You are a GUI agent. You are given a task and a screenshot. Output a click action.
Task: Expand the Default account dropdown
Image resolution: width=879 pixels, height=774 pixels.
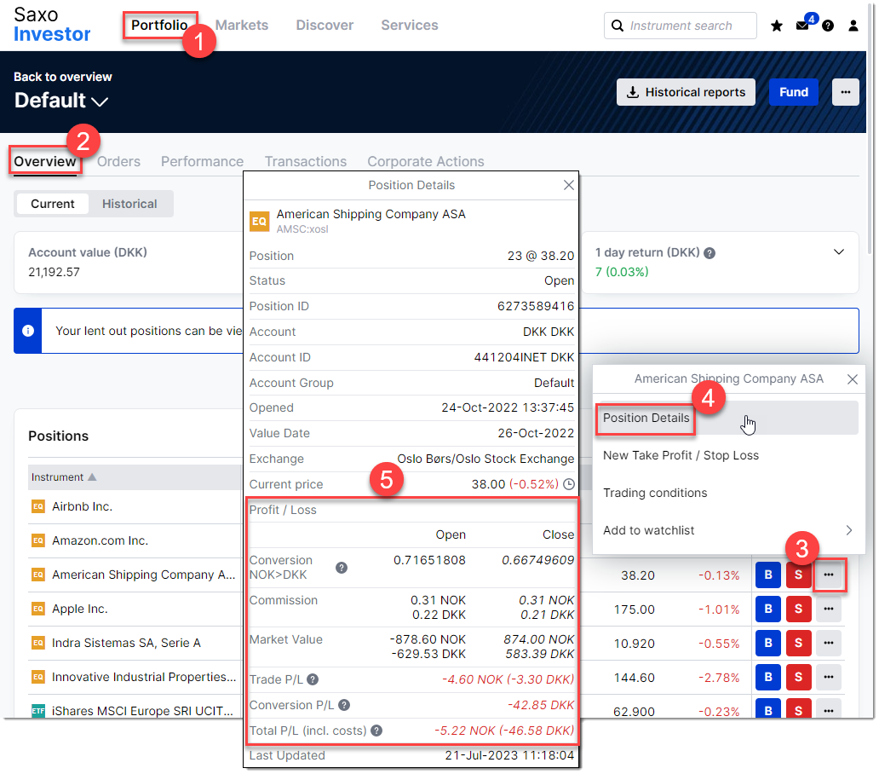(61, 101)
